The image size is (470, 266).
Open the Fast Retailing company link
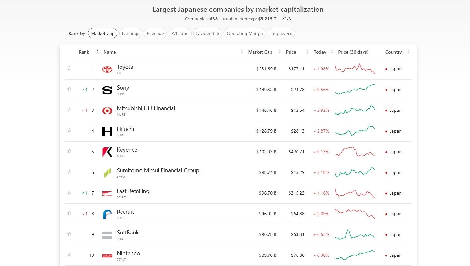tap(133, 191)
